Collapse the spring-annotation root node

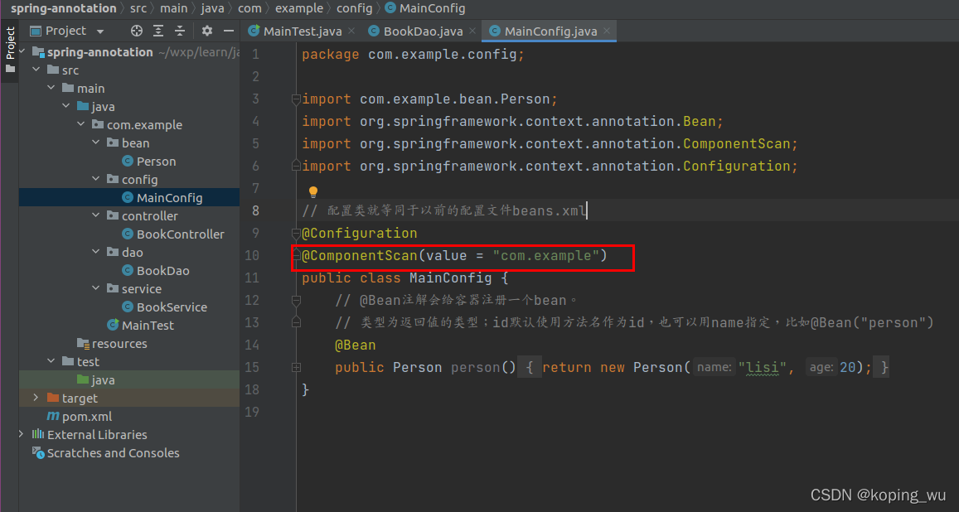click(22, 51)
